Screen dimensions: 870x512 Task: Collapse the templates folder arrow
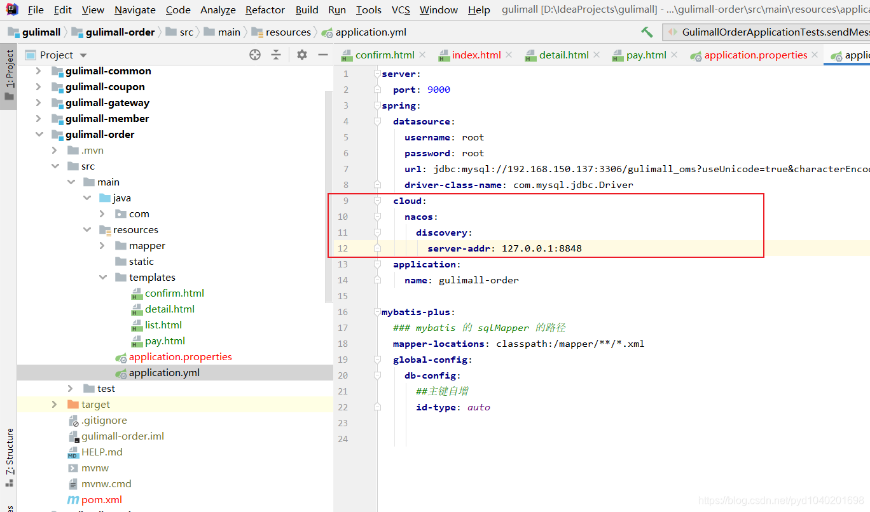pyautogui.click(x=102, y=277)
